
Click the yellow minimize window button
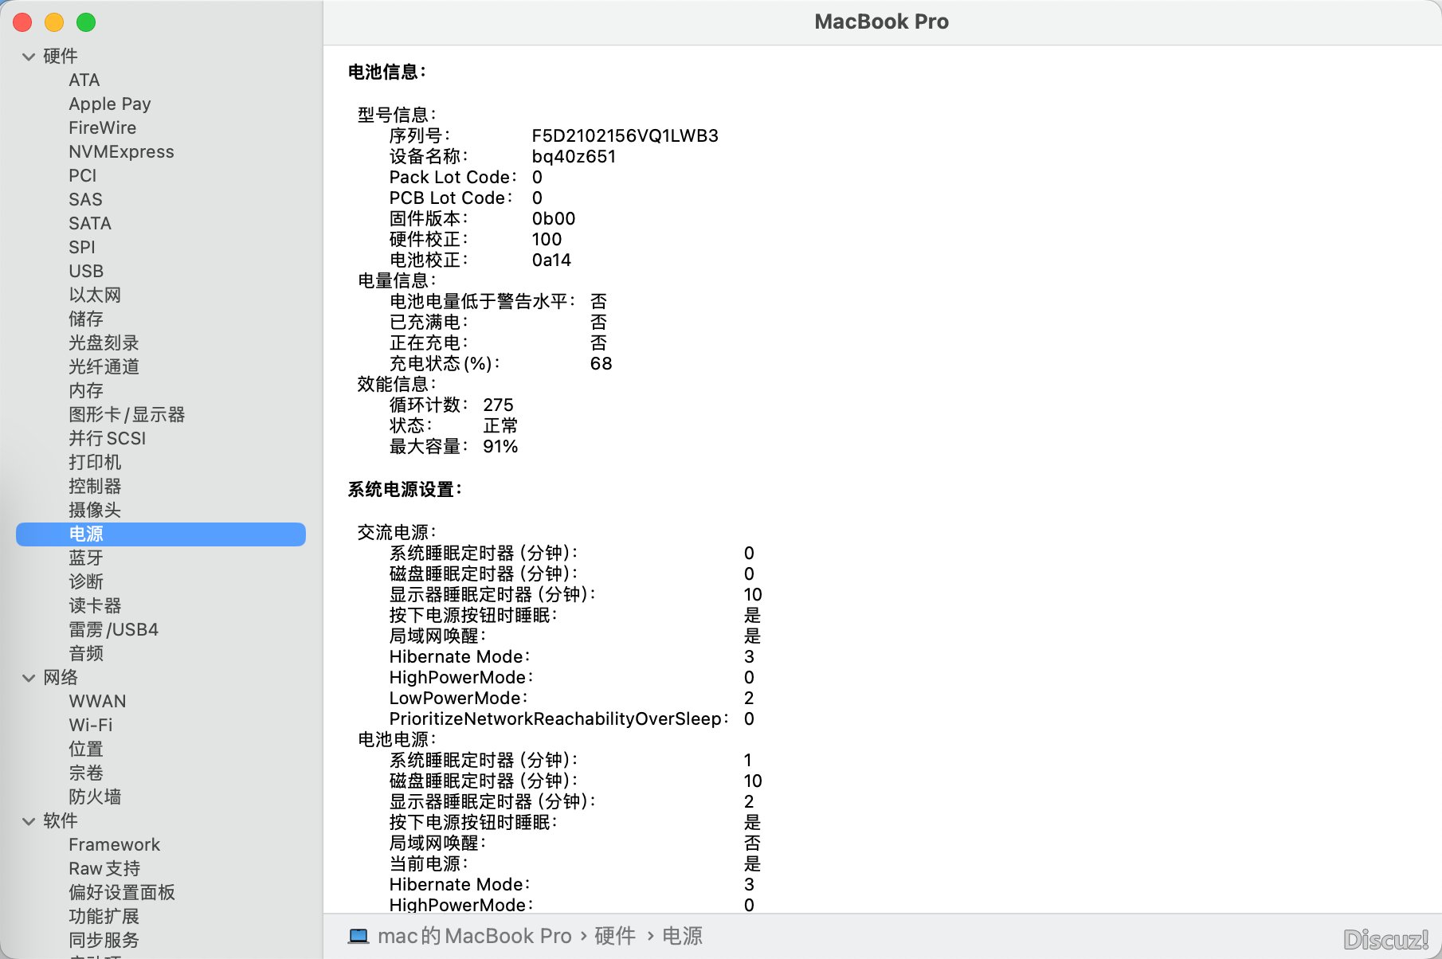point(54,22)
